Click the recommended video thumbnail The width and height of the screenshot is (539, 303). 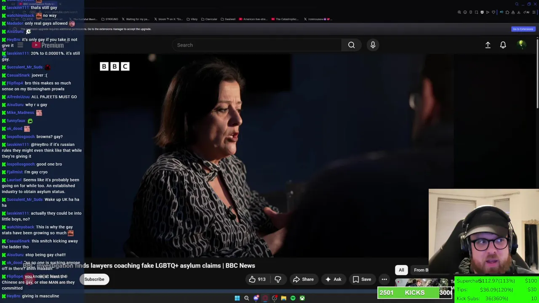pos(421,283)
